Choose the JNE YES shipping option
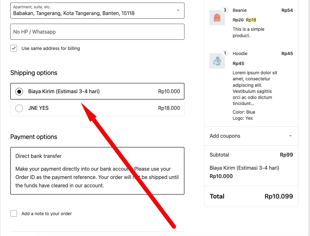 [19, 108]
